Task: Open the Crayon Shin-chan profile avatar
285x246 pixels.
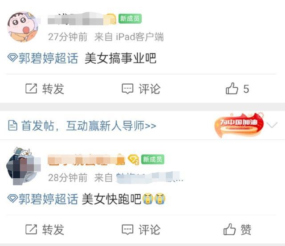Action: (x=23, y=27)
